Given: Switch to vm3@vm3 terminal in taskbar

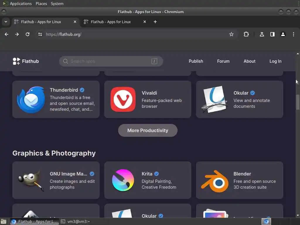Looking at the screenshot, I should click(x=76, y=221).
